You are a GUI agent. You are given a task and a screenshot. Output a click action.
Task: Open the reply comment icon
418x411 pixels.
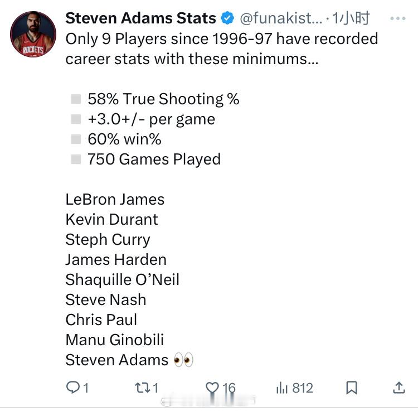(x=73, y=388)
